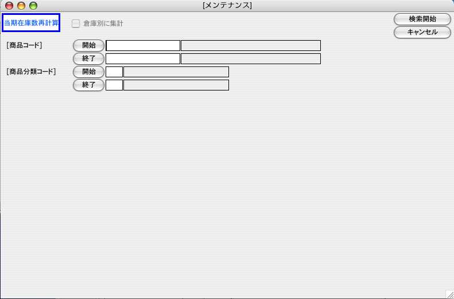The image size is (454, 299).
Task: Click 終了 button in 商品コード section
Action: 88,58
